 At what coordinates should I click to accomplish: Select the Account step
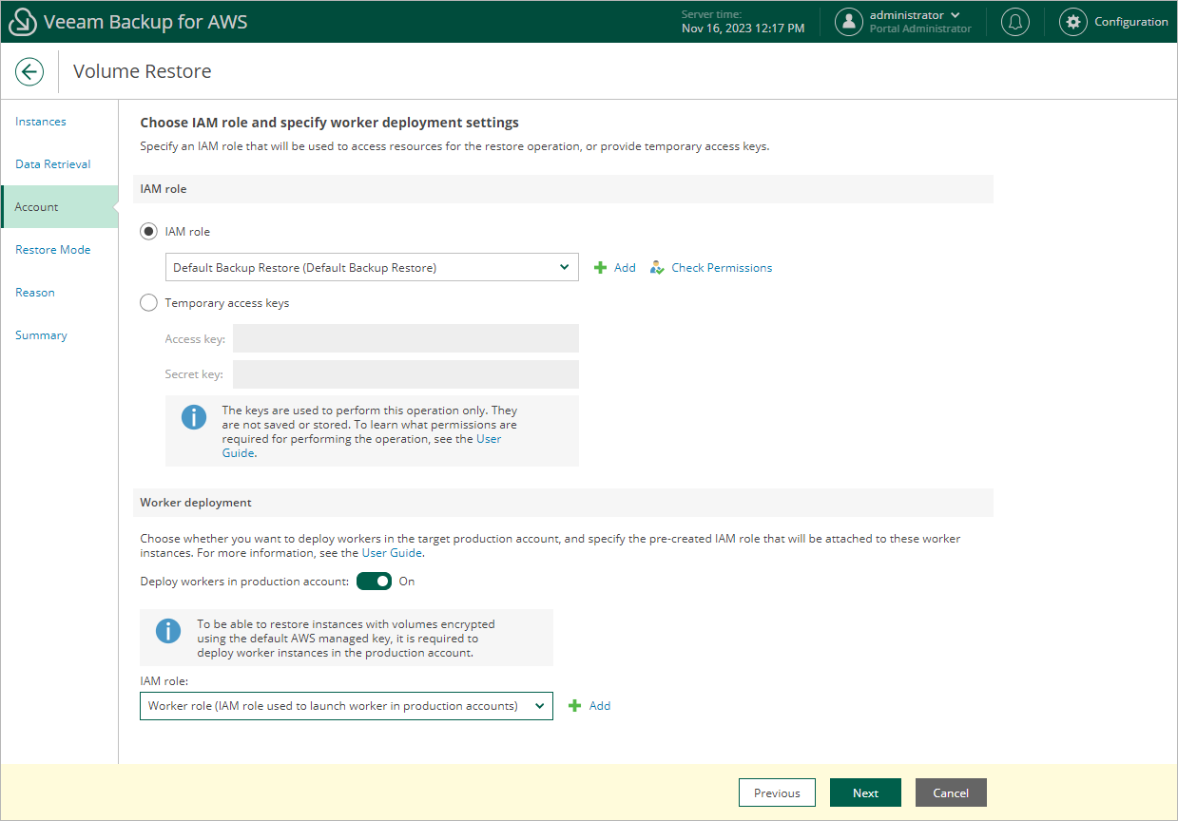click(x=60, y=207)
